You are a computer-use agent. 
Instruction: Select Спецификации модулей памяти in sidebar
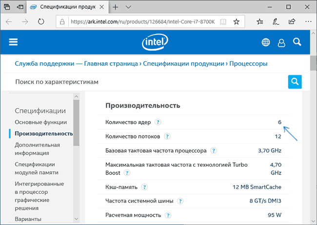tap(37, 169)
